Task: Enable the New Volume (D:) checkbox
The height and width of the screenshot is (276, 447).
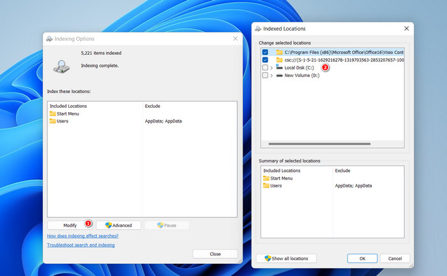Action: [265, 75]
